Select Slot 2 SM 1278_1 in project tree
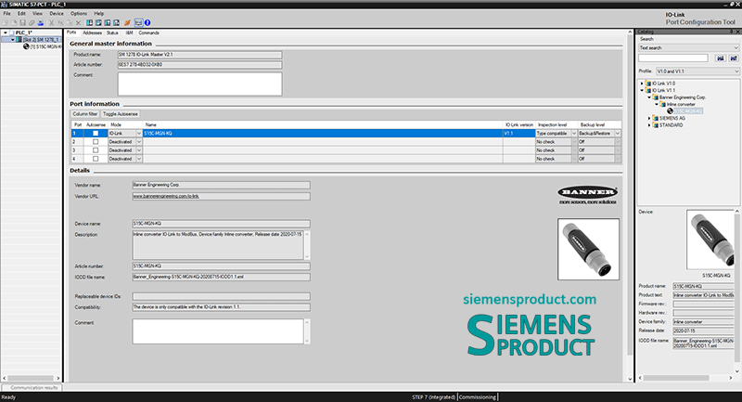Screen dimensions: 742x402 [42, 40]
